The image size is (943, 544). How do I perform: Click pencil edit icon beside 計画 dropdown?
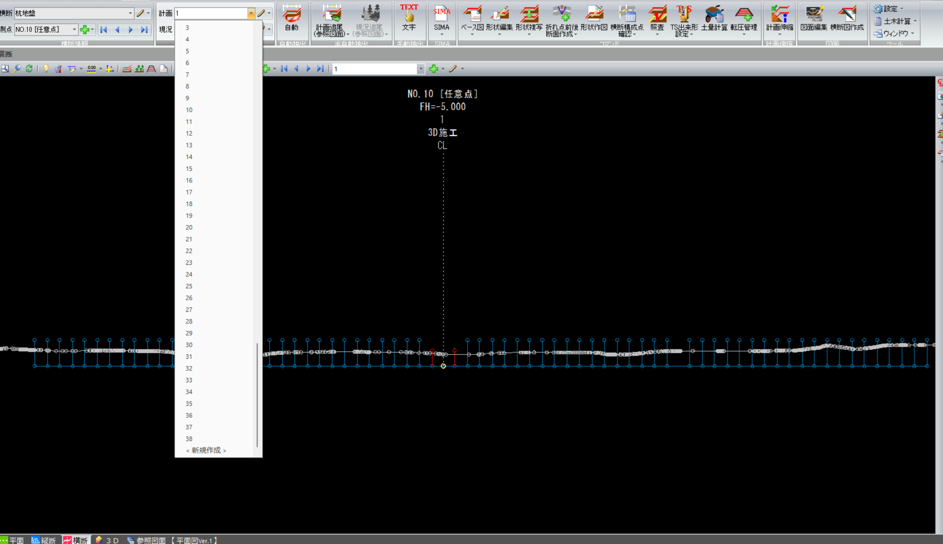click(261, 13)
